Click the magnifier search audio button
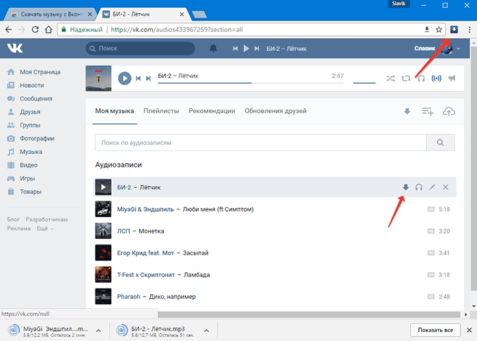This screenshot has height=341, width=477. 440,142
